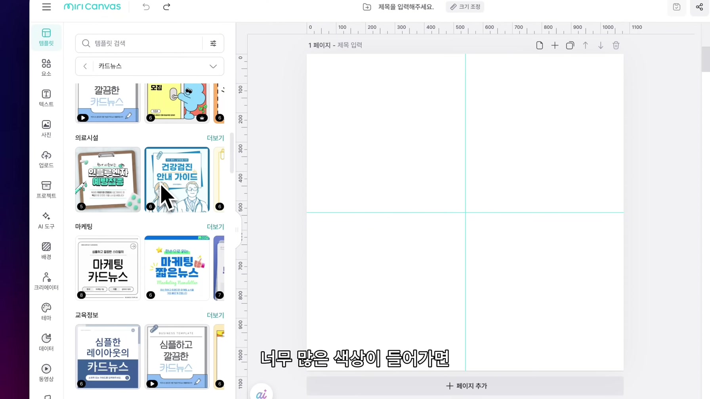Open the share icon in top bar
This screenshot has height=399, width=710.
tap(700, 7)
